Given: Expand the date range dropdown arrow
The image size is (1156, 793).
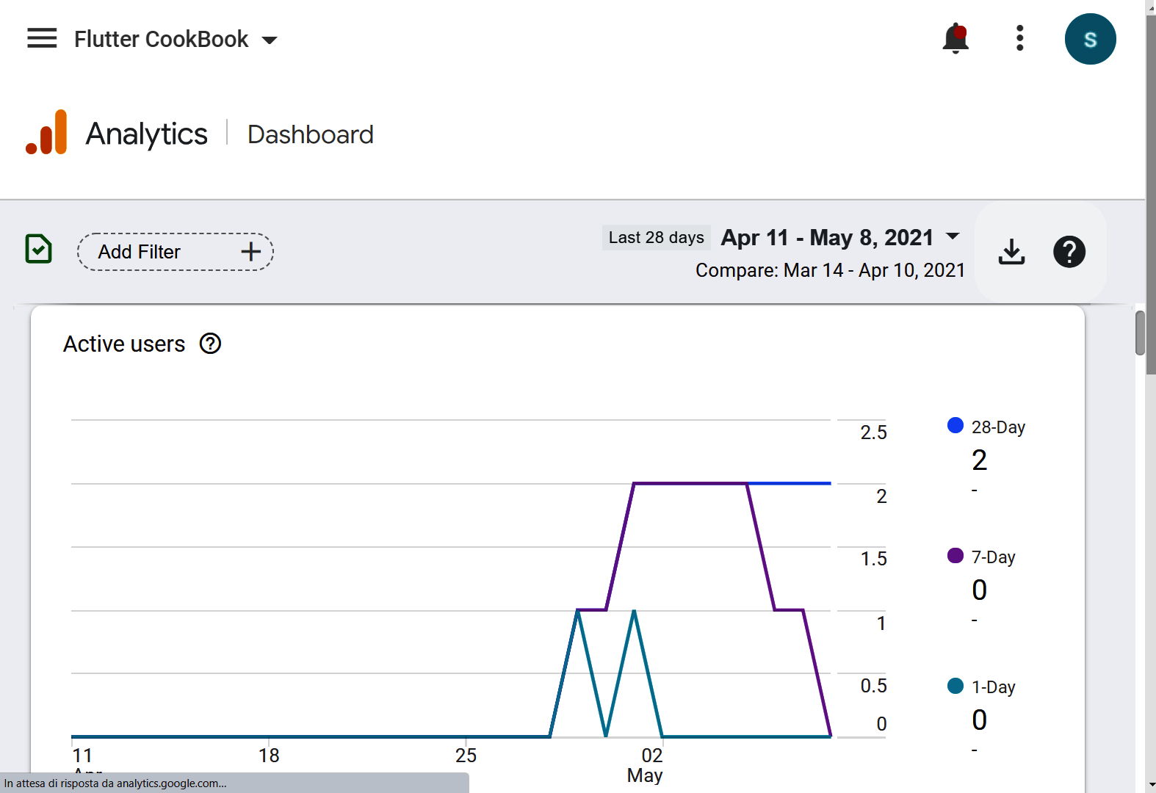Looking at the screenshot, I should click(x=953, y=236).
